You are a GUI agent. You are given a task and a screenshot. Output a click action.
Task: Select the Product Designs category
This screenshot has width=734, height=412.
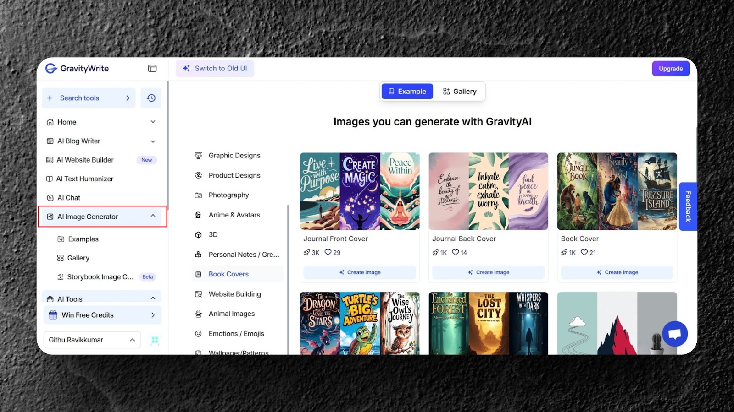tap(234, 175)
